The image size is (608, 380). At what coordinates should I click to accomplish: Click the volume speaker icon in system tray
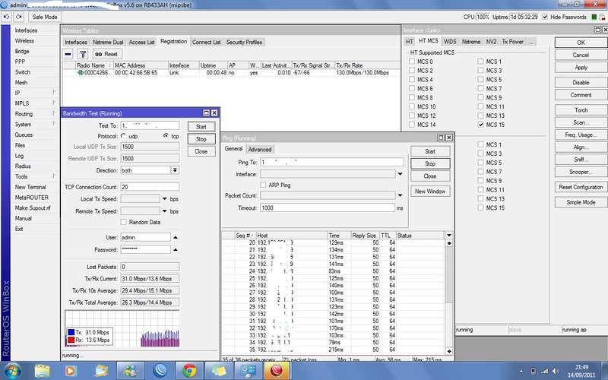556,372
